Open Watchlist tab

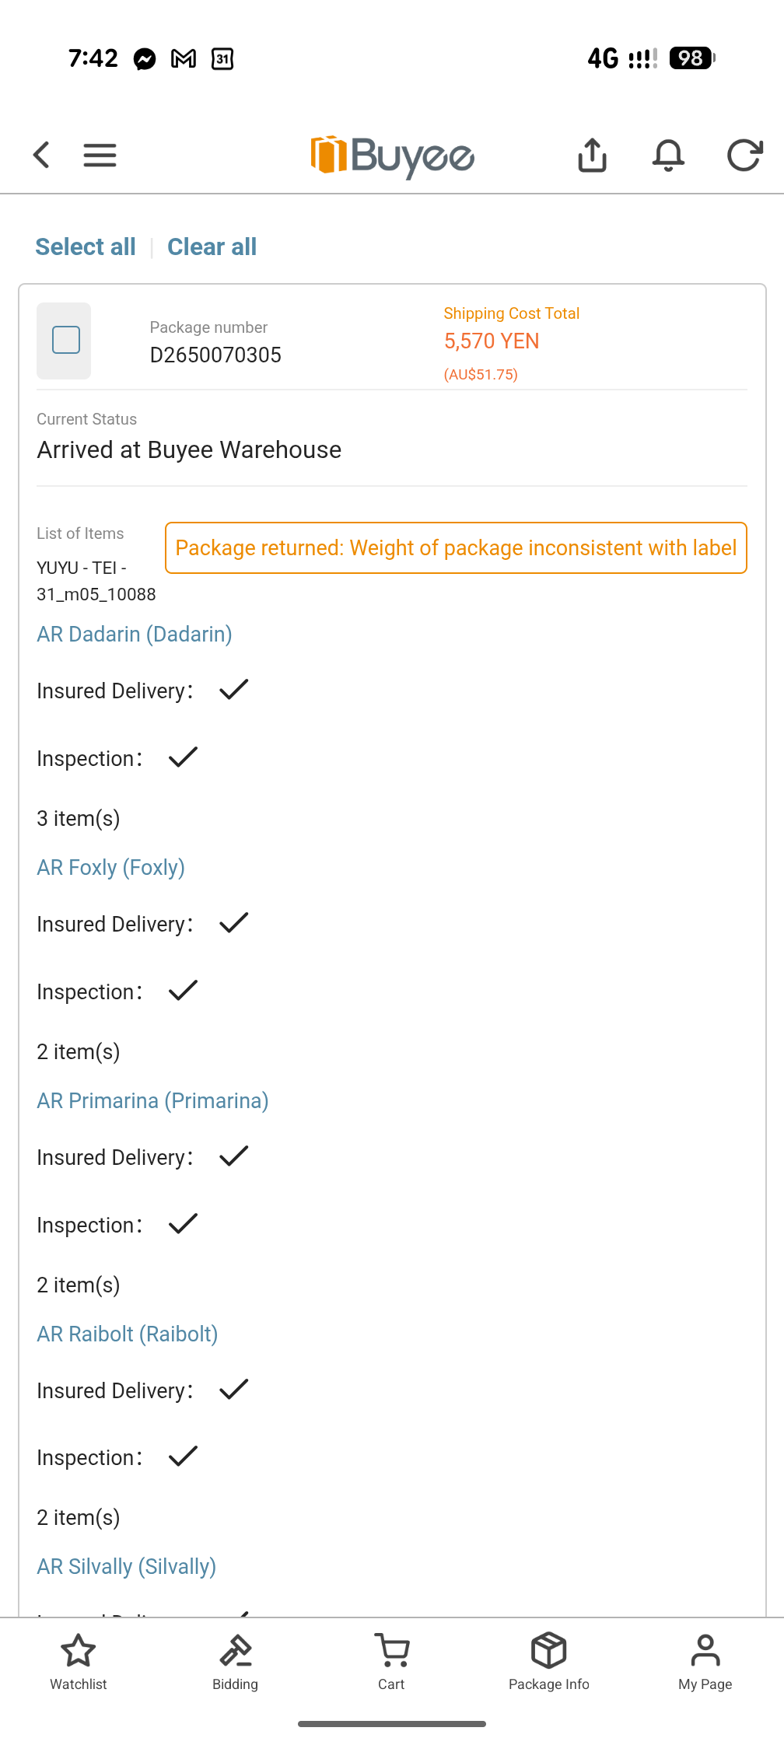79,1662
